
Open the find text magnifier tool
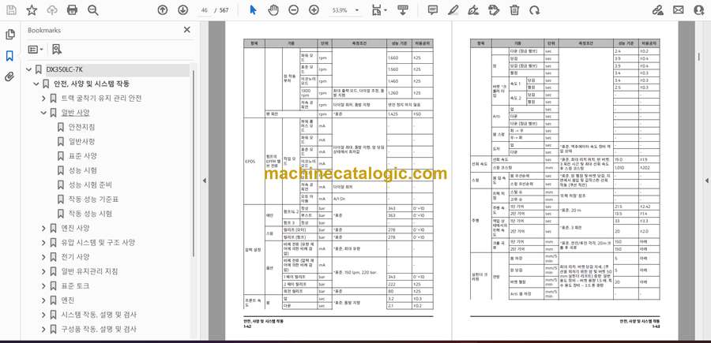click(93, 10)
